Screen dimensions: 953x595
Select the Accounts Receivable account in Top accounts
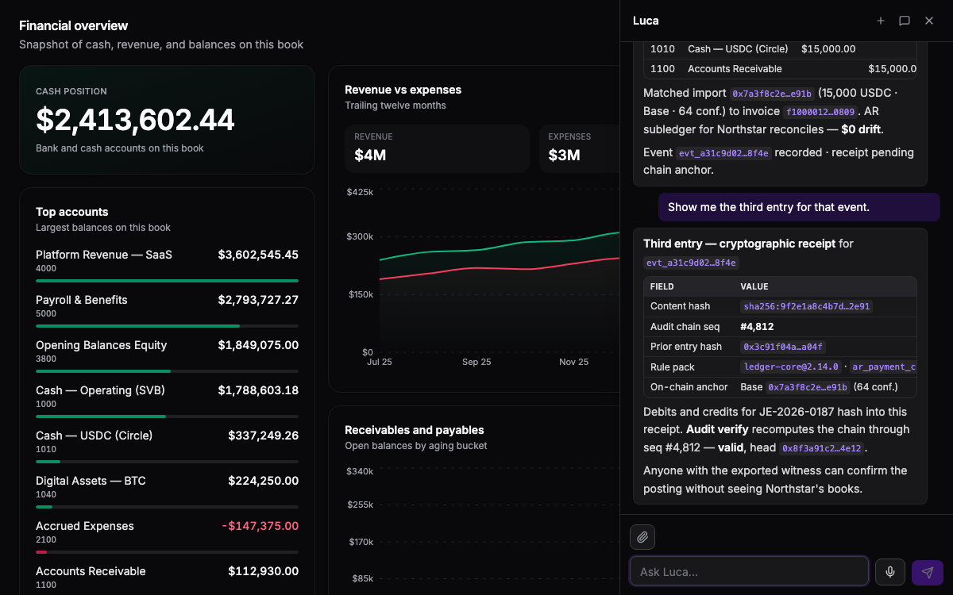pos(167,578)
